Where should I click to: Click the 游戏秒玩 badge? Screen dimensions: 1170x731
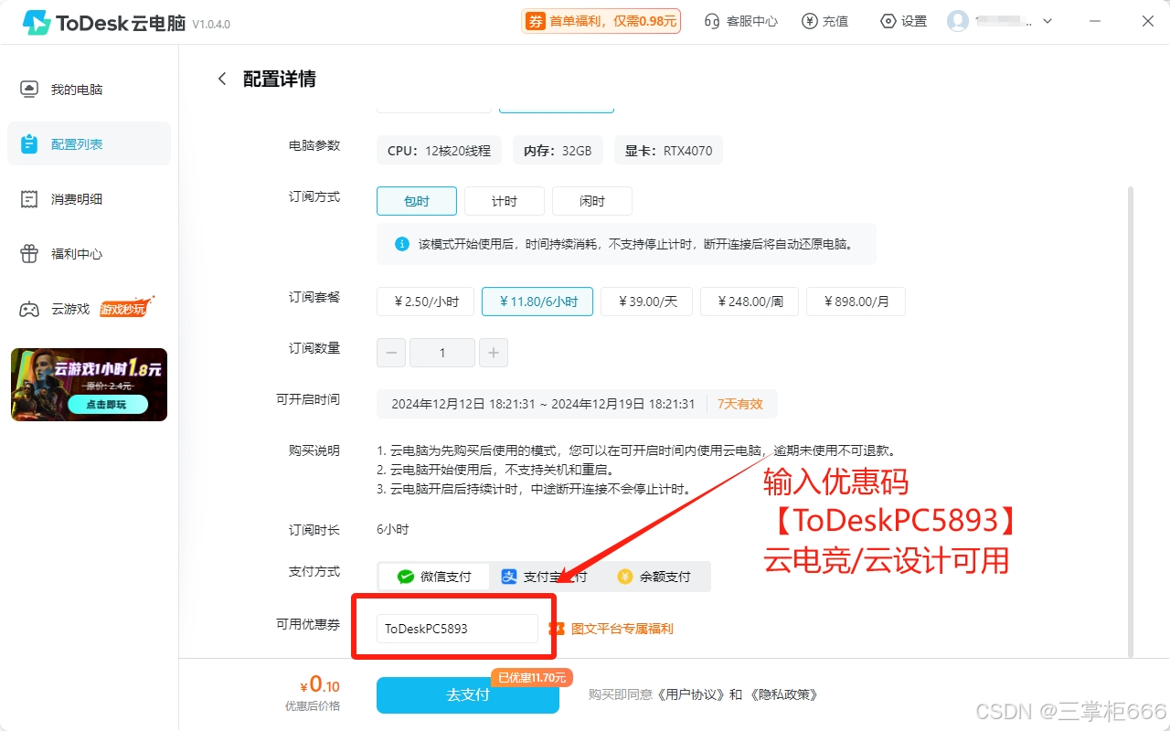pyautogui.click(x=126, y=308)
